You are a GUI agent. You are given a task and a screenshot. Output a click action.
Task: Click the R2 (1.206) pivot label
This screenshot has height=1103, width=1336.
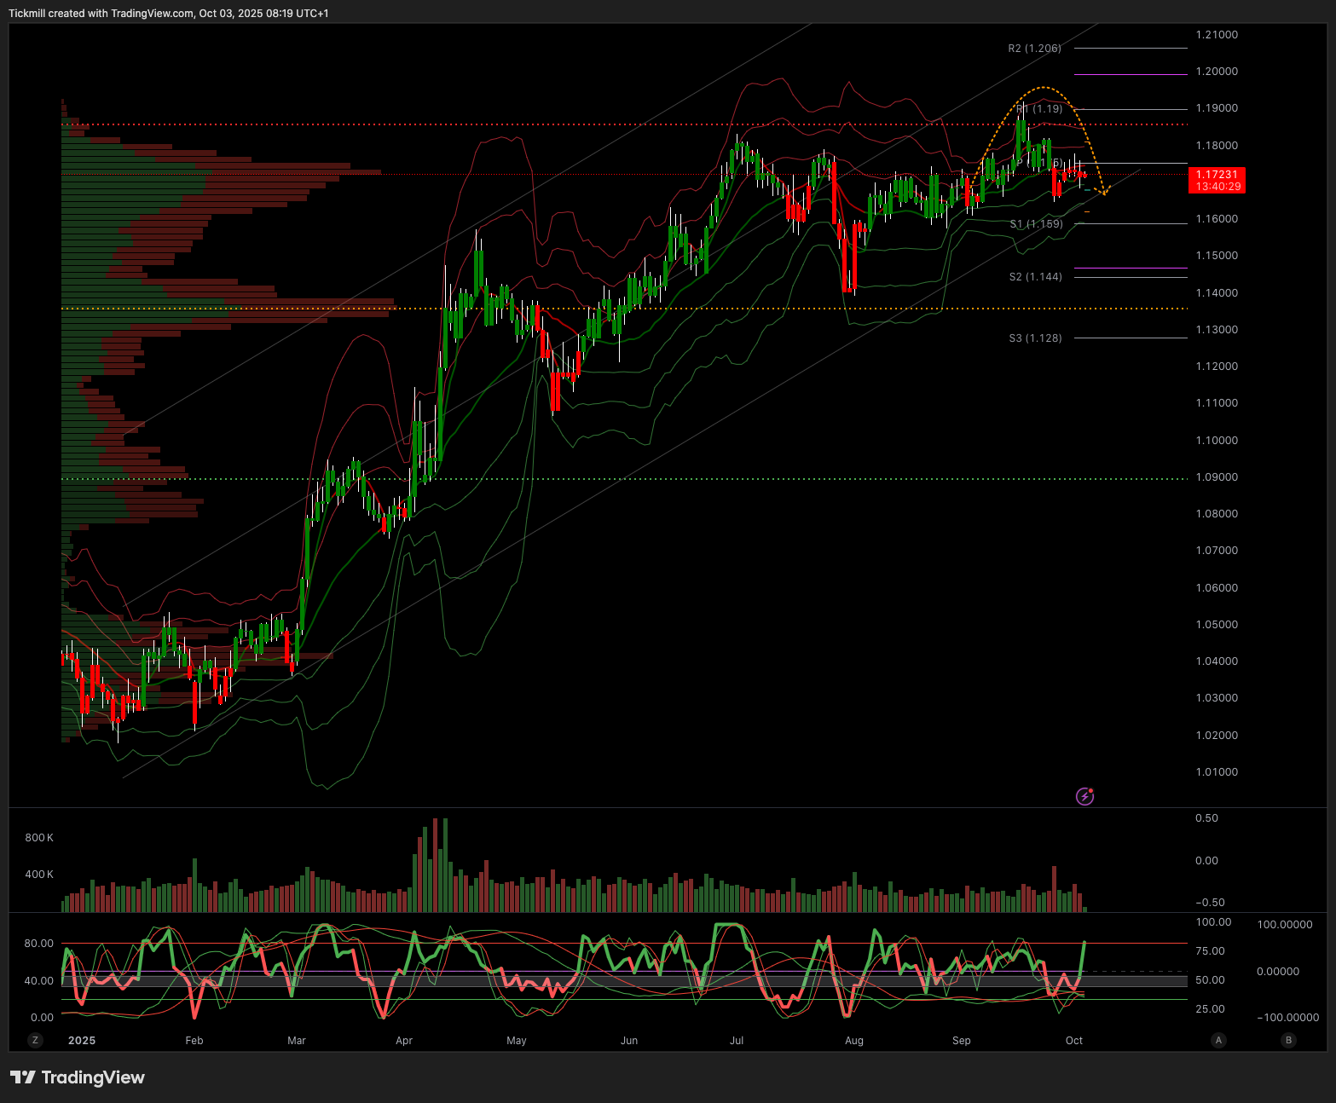pyautogui.click(x=1034, y=49)
